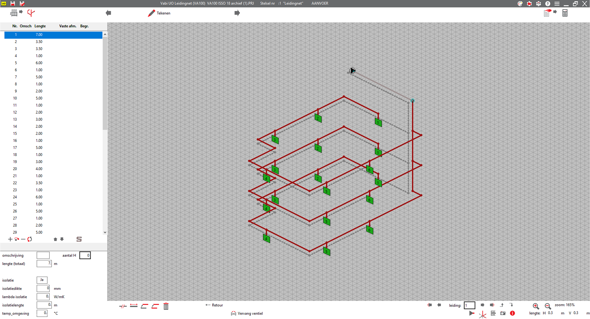Click scroll-up arrow of pipe list
The width and height of the screenshot is (590, 319).
point(105,34)
